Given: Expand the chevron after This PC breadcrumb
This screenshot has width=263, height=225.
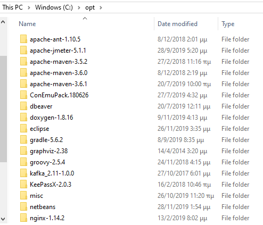Looking at the screenshot, I should tap(29, 7).
